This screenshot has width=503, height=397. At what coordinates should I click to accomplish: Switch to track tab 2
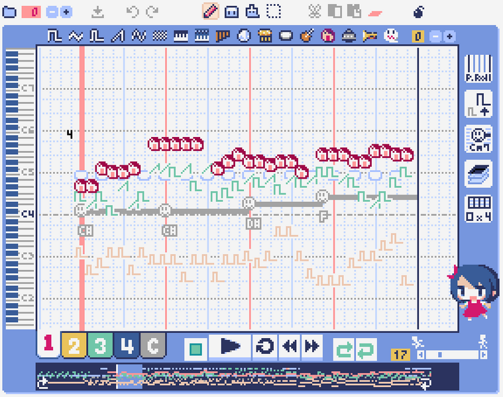point(73,345)
